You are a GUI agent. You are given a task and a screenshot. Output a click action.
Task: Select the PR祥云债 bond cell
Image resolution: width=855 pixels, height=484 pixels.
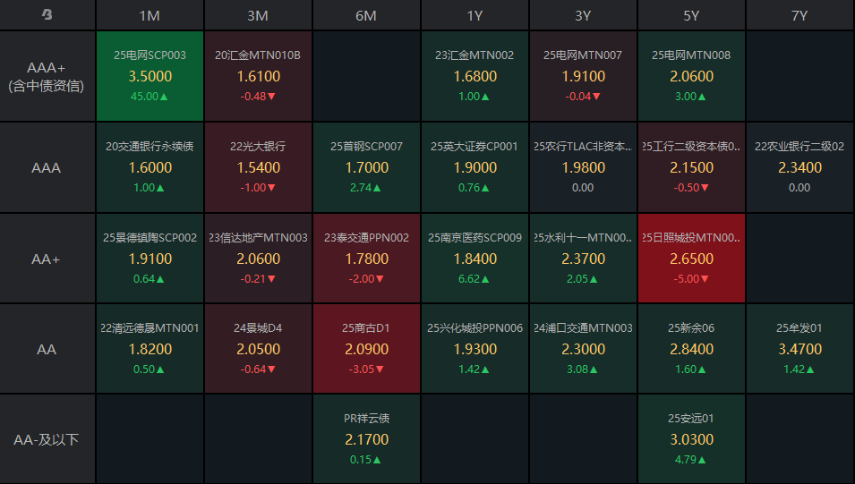pyautogui.click(x=366, y=439)
